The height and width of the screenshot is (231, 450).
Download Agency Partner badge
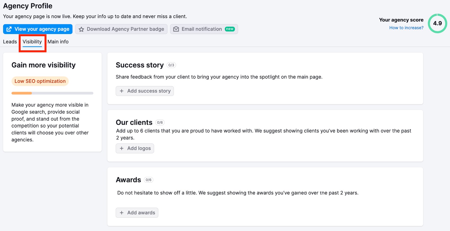(121, 29)
